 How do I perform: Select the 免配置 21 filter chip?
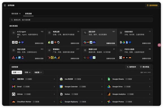(38, 72)
